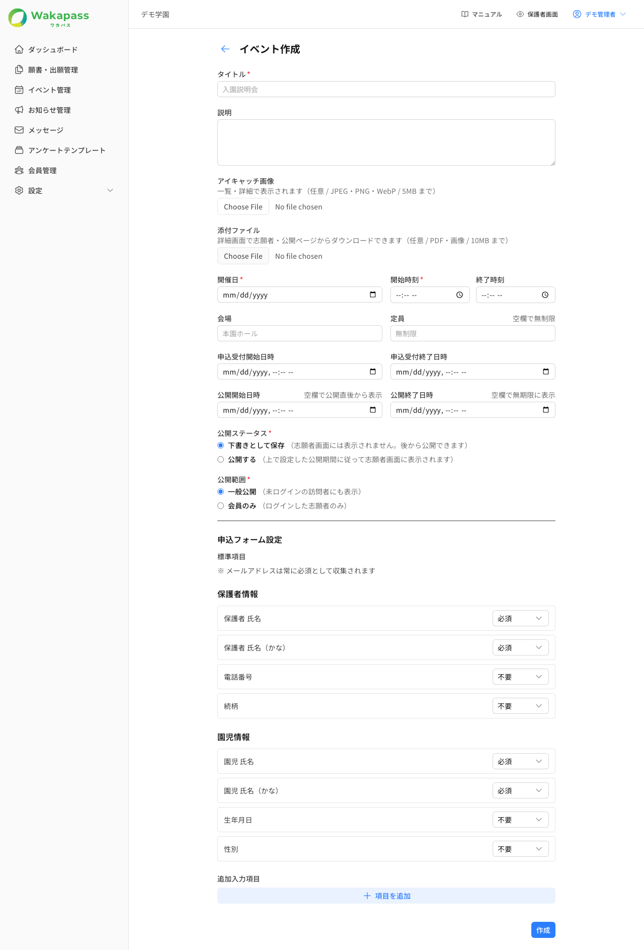Click the manual book icon
644x950 pixels.
tap(465, 14)
